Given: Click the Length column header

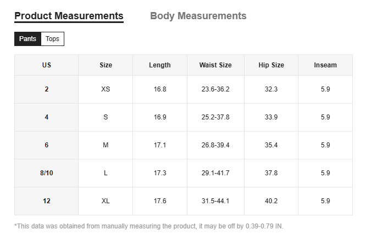Looking at the screenshot, I should click(x=159, y=65).
